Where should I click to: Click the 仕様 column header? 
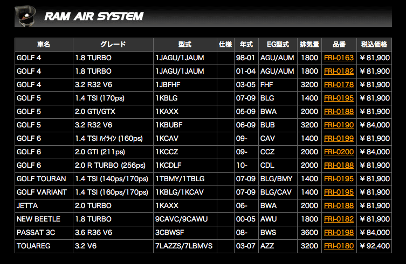225,45
